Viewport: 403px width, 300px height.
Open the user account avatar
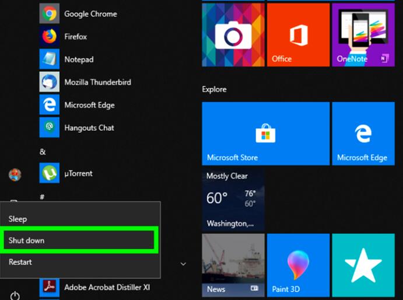(x=15, y=175)
